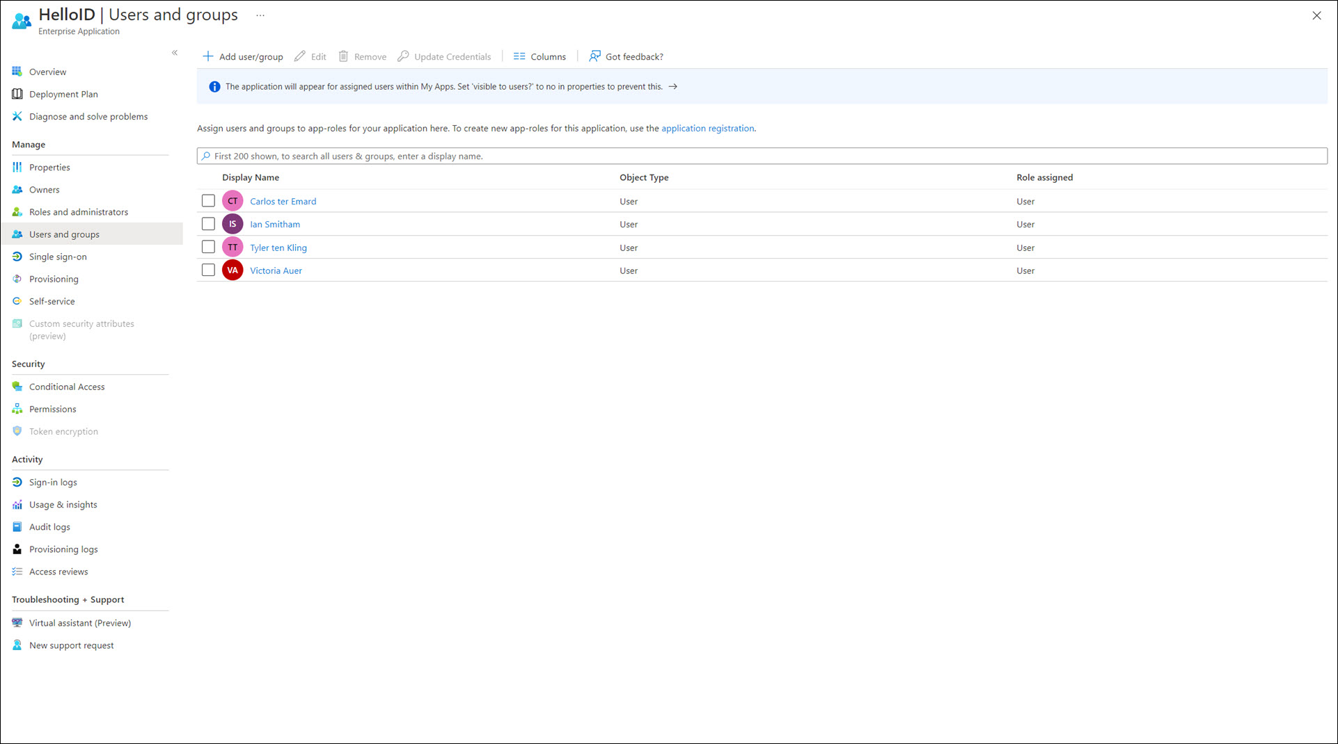Click the VA avatar for Victoria Auer
The image size is (1338, 744).
(233, 270)
